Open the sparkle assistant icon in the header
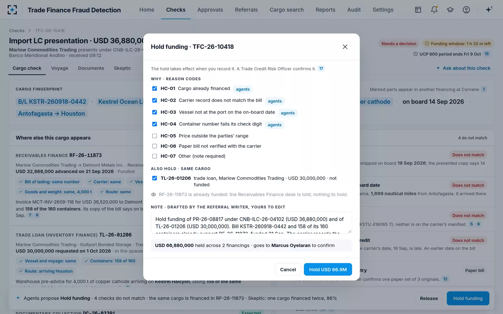503x314 pixels. click(489, 9)
